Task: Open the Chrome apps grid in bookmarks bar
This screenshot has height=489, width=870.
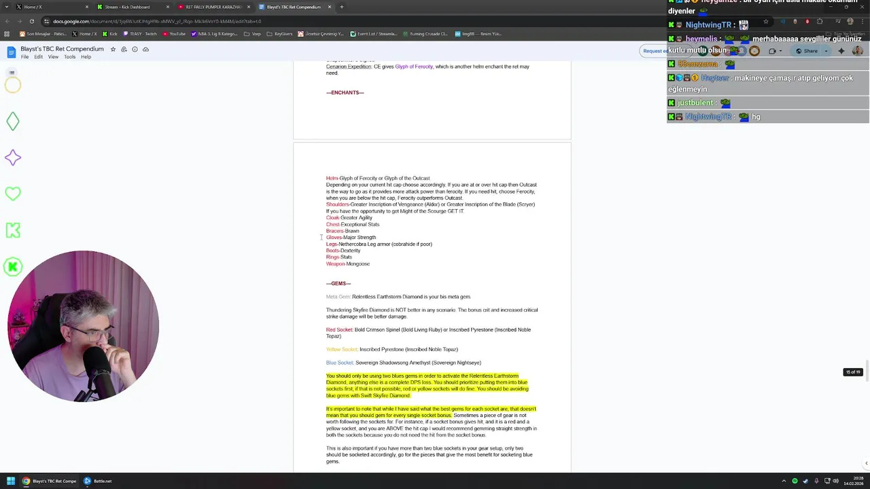Action: (x=7, y=34)
